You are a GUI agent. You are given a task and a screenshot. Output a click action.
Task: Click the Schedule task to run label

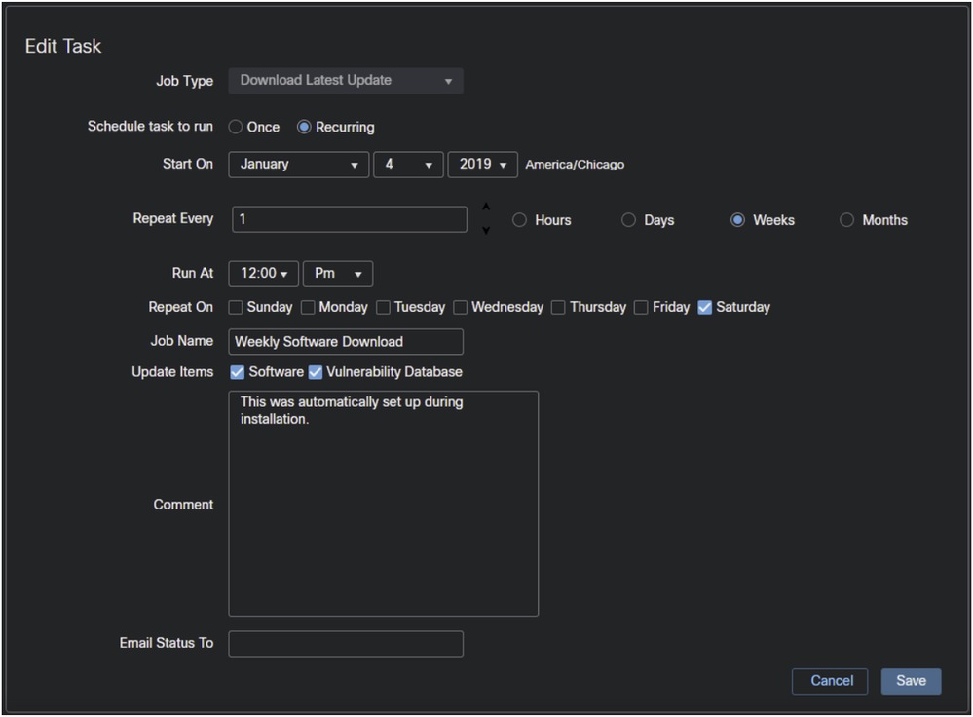(x=150, y=126)
